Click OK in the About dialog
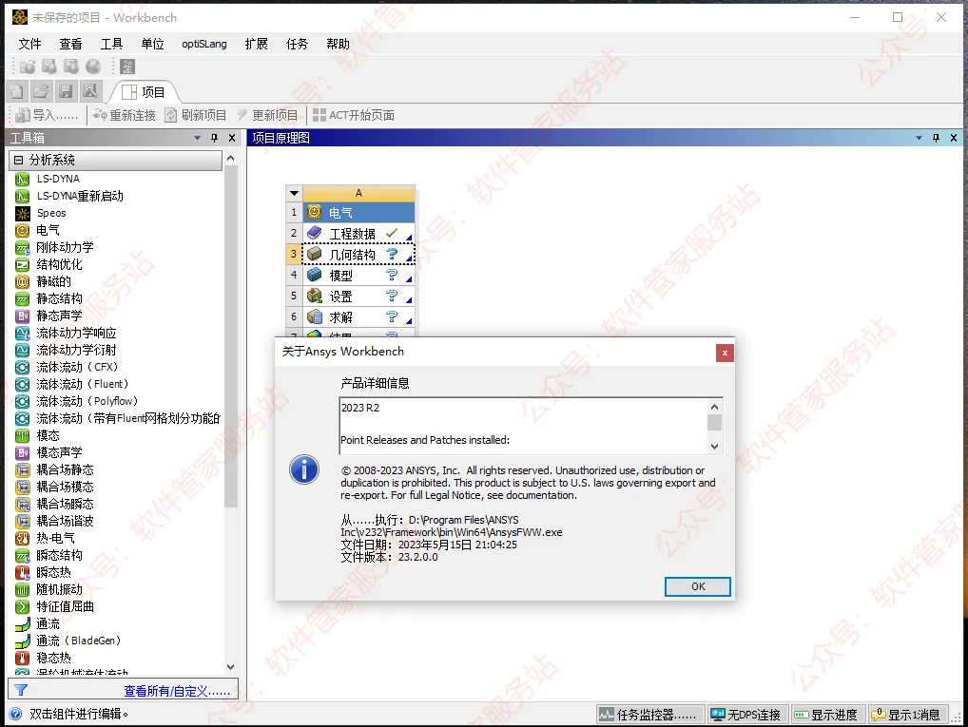Screen dimensions: 968x727 click(x=698, y=586)
